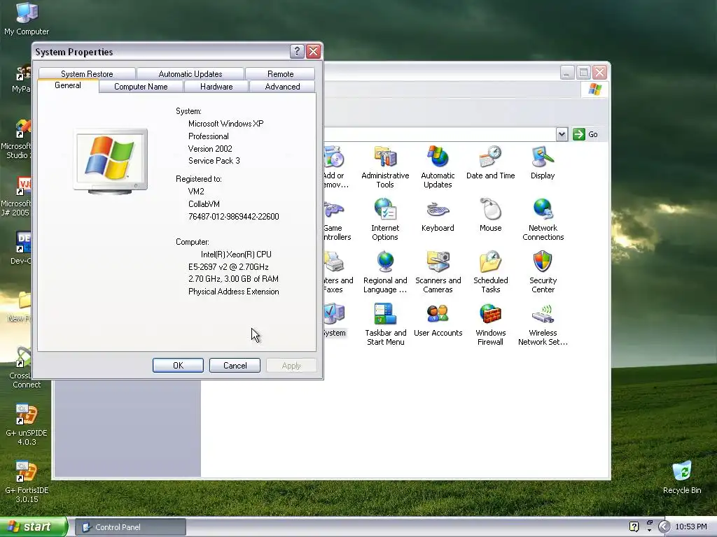Open Wireless Network Setup icon
Viewport: 717px width, 537px height.
(543, 324)
